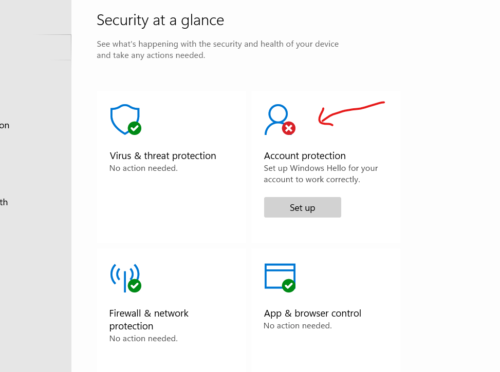Select the health item in the left sidebar
The height and width of the screenshot is (372, 500).
(x=4, y=202)
